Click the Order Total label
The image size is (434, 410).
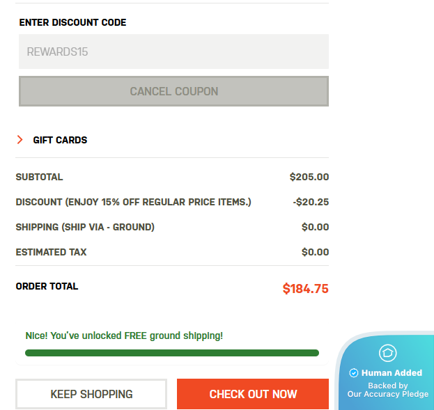(47, 286)
